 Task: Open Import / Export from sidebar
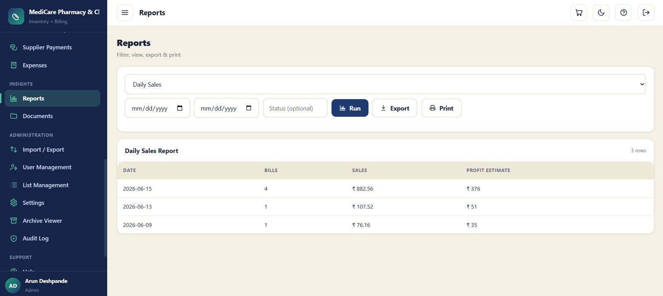[x=52, y=150]
